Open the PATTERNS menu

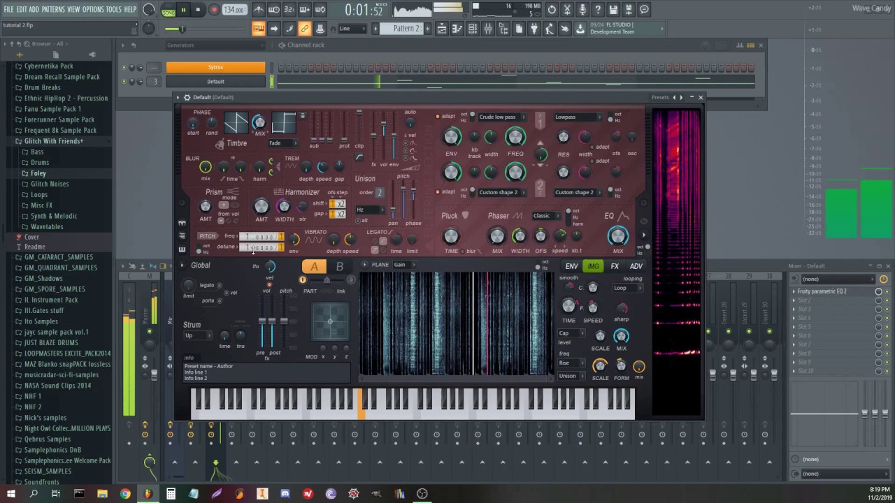(53, 9)
